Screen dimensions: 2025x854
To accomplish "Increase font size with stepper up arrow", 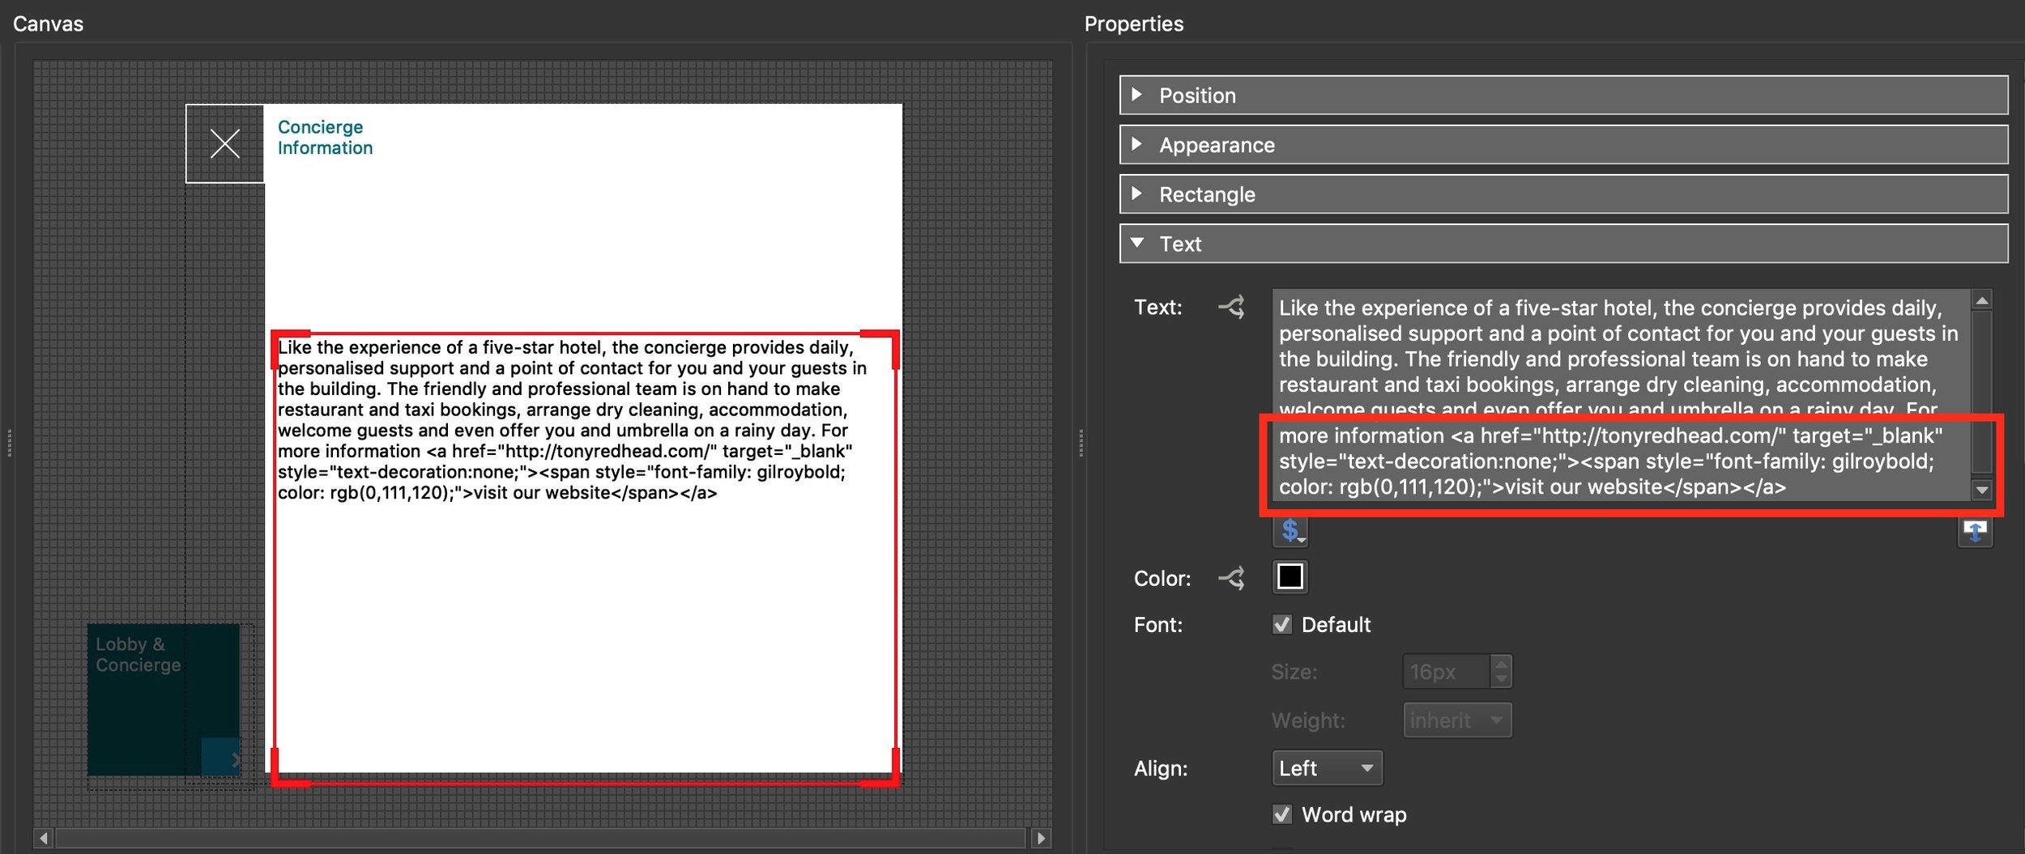I will pos(1501,664).
